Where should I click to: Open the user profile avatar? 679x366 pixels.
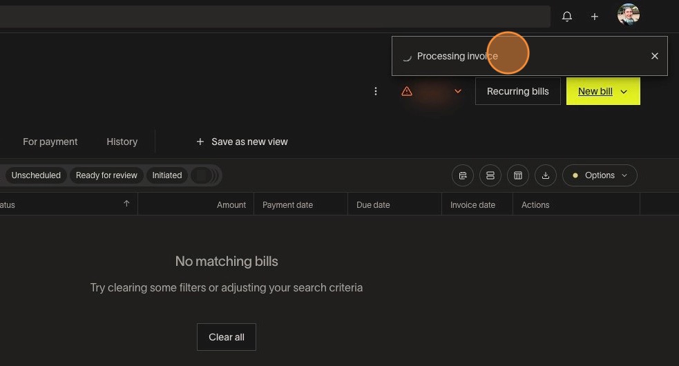click(628, 15)
